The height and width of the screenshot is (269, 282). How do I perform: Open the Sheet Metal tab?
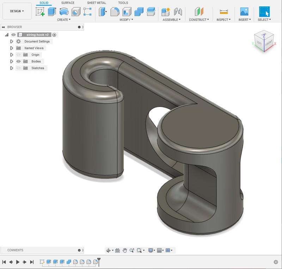tap(96, 3)
